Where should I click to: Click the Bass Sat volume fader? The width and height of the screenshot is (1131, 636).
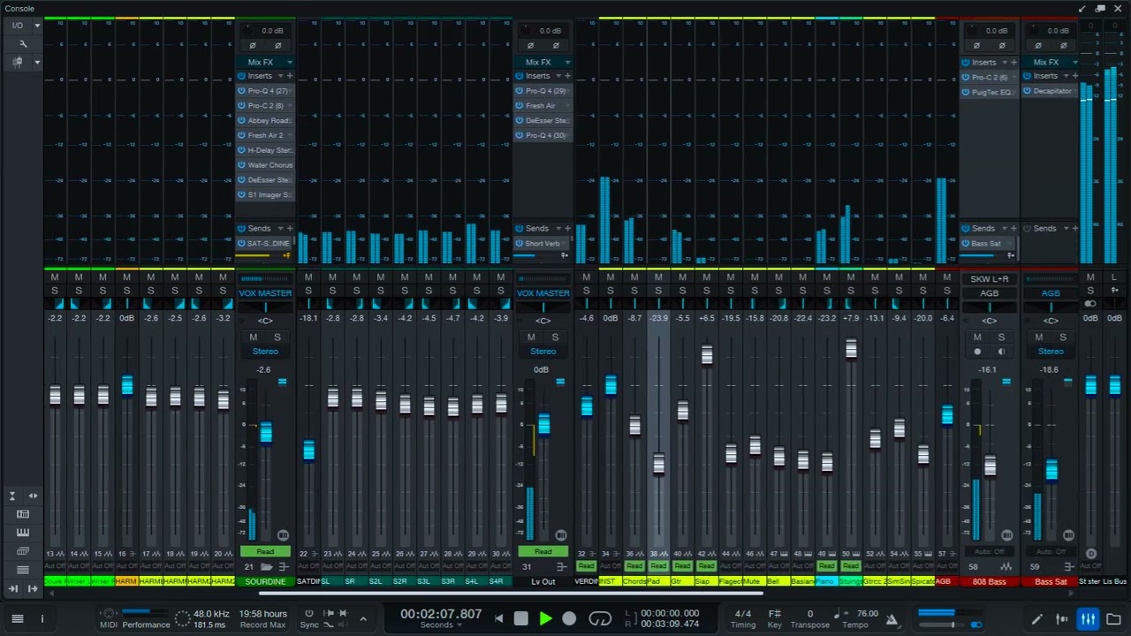click(x=1051, y=471)
